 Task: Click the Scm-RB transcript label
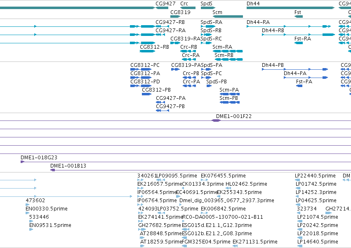(x=224, y=55)
